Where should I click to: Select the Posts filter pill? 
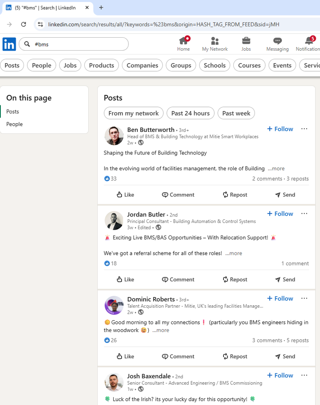click(x=12, y=65)
